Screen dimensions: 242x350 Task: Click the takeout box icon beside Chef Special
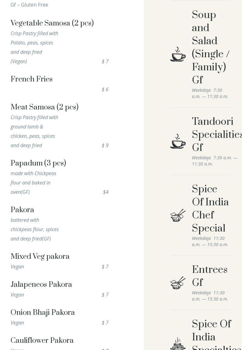[178, 215]
